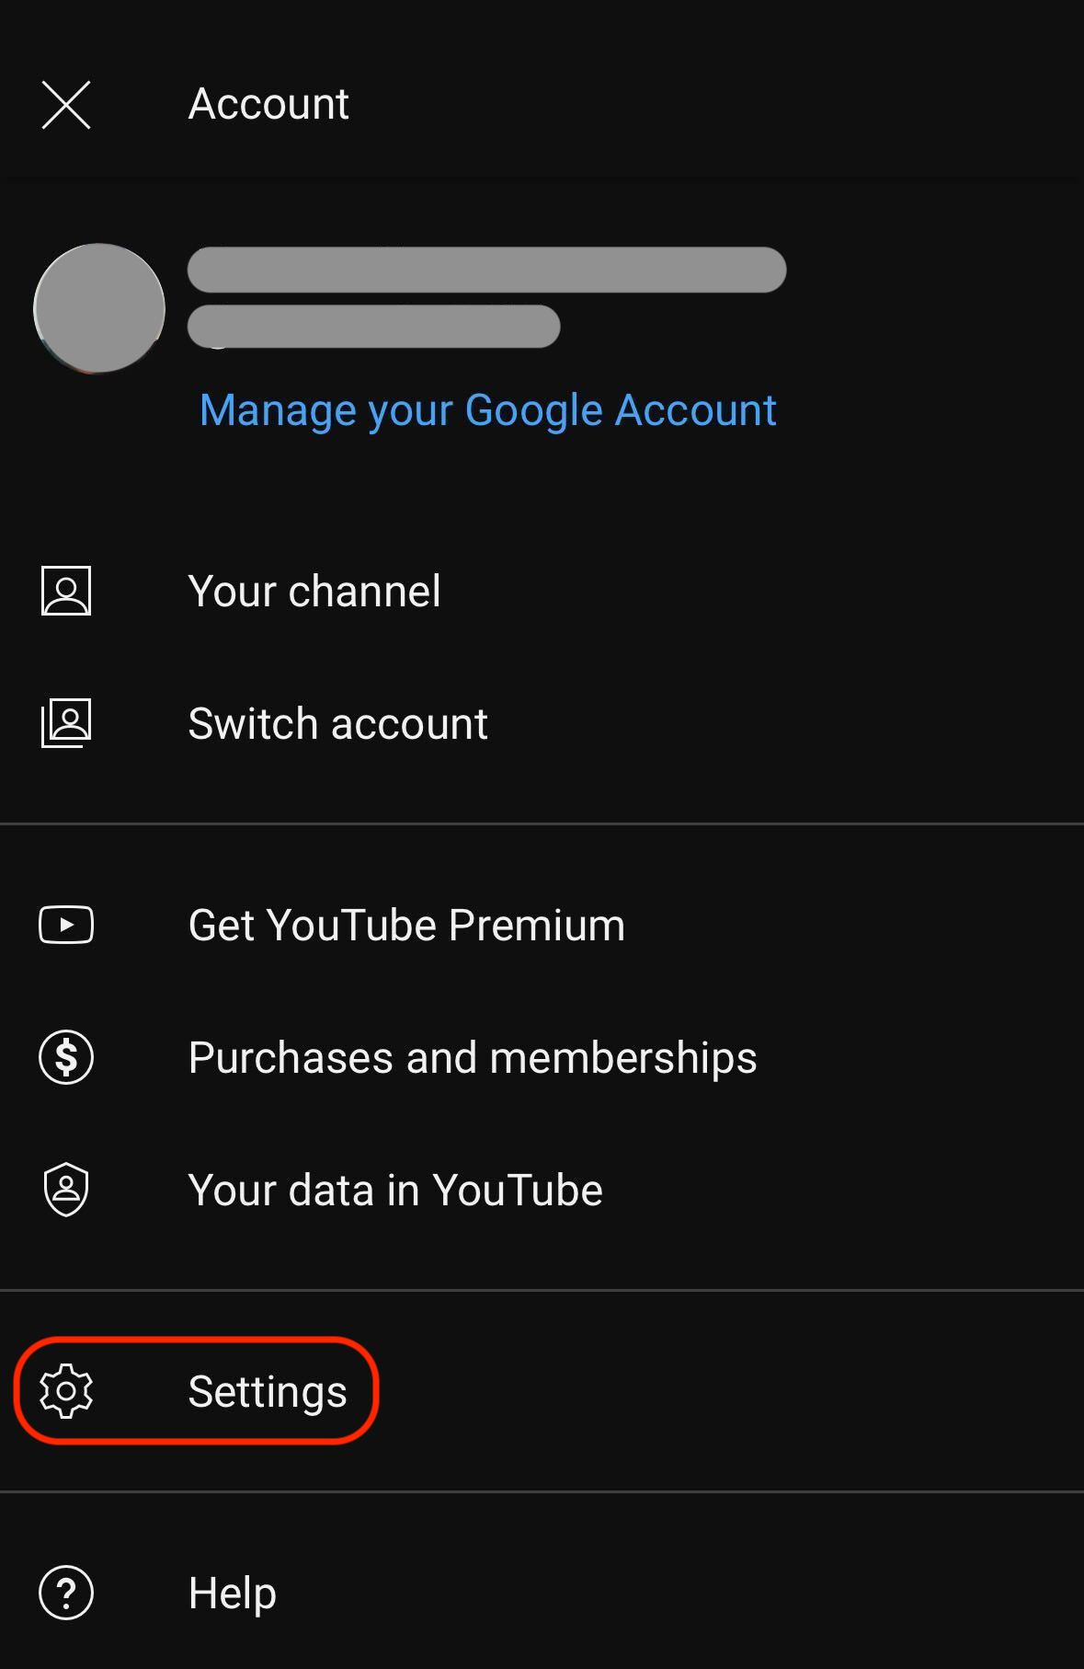Screen dimensions: 1084x1669
Task: Tap the Help question mark icon
Action: (x=66, y=1592)
